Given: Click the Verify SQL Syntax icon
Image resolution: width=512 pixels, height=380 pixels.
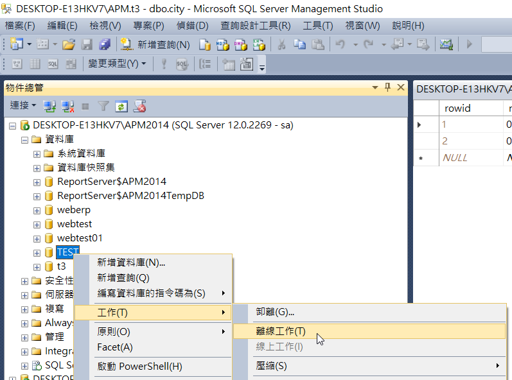Looking at the screenshot, I should point(182,64).
